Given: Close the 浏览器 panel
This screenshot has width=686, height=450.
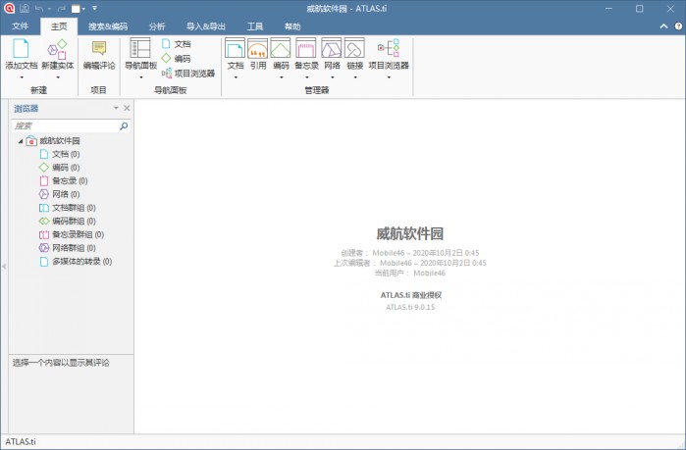Looking at the screenshot, I should coord(127,108).
